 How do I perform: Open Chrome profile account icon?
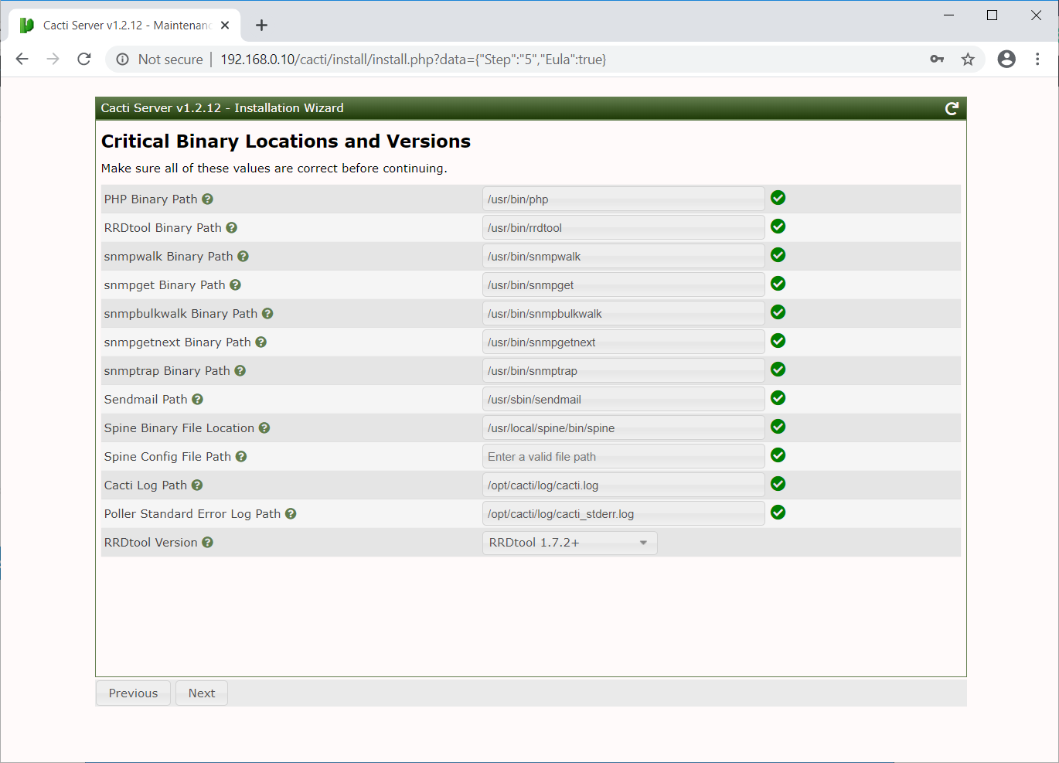(x=1006, y=60)
